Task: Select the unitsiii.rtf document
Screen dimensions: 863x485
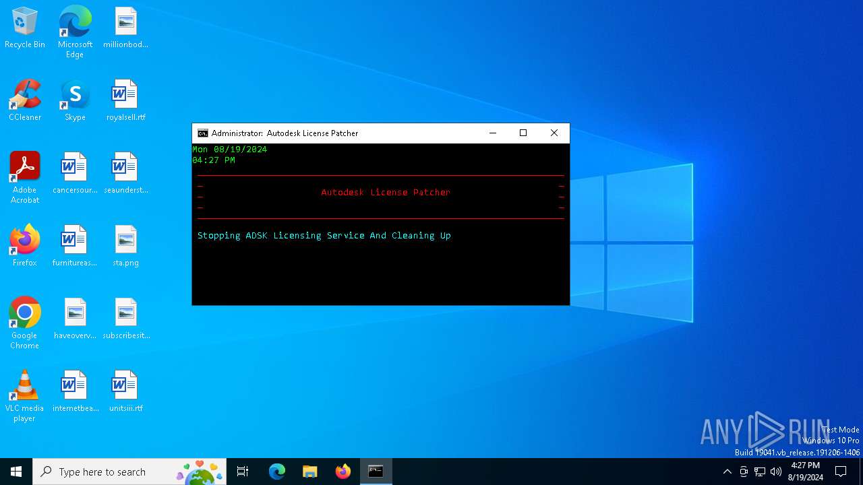Action: (x=125, y=391)
